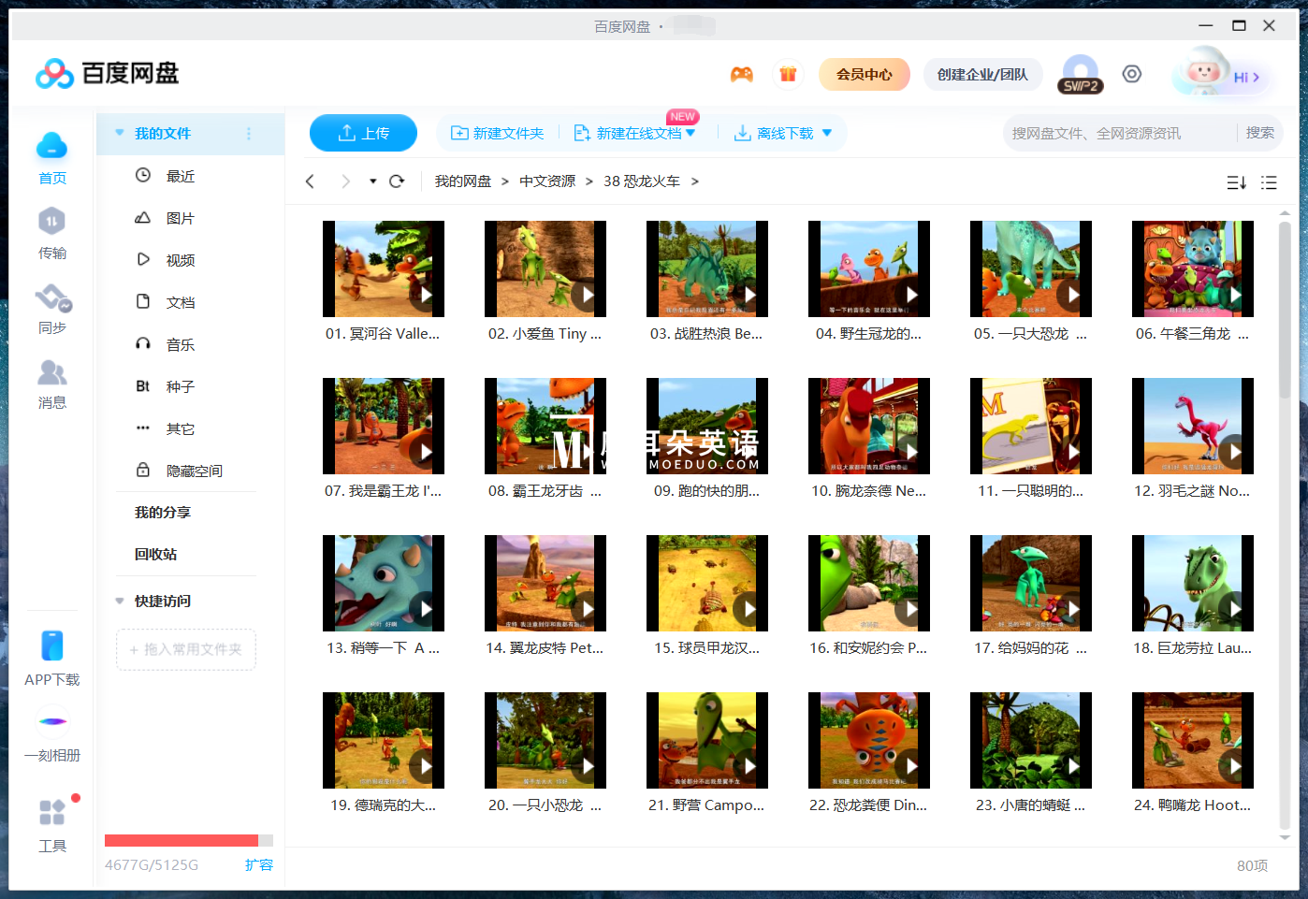The width and height of the screenshot is (1308, 899).
Task: Open the 同步 sync panel
Action: (x=52, y=307)
